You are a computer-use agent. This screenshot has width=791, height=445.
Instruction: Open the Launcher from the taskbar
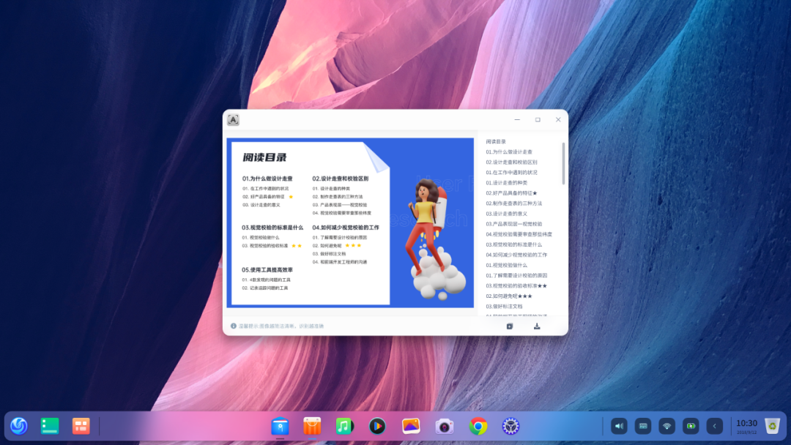tap(19, 425)
